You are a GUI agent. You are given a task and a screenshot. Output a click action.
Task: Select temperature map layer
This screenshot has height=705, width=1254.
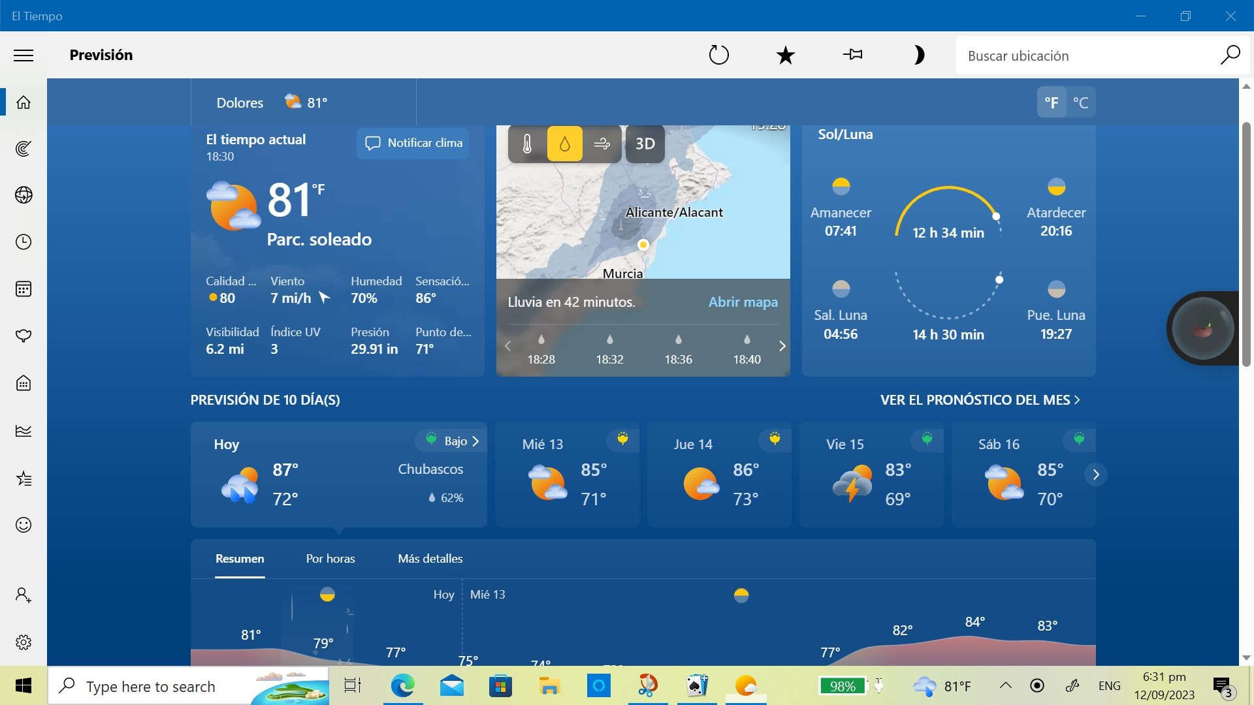tap(527, 144)
